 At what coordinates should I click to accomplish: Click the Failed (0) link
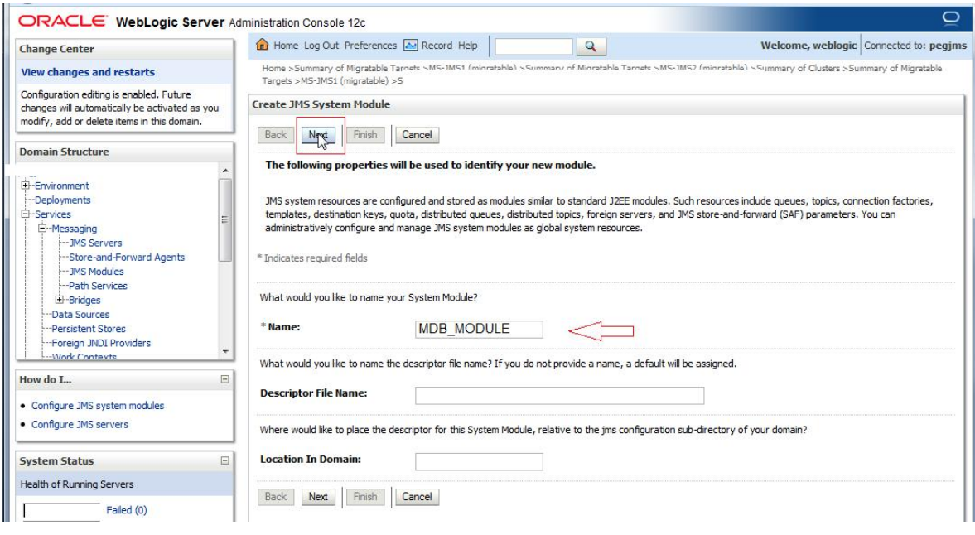point(126,509)
